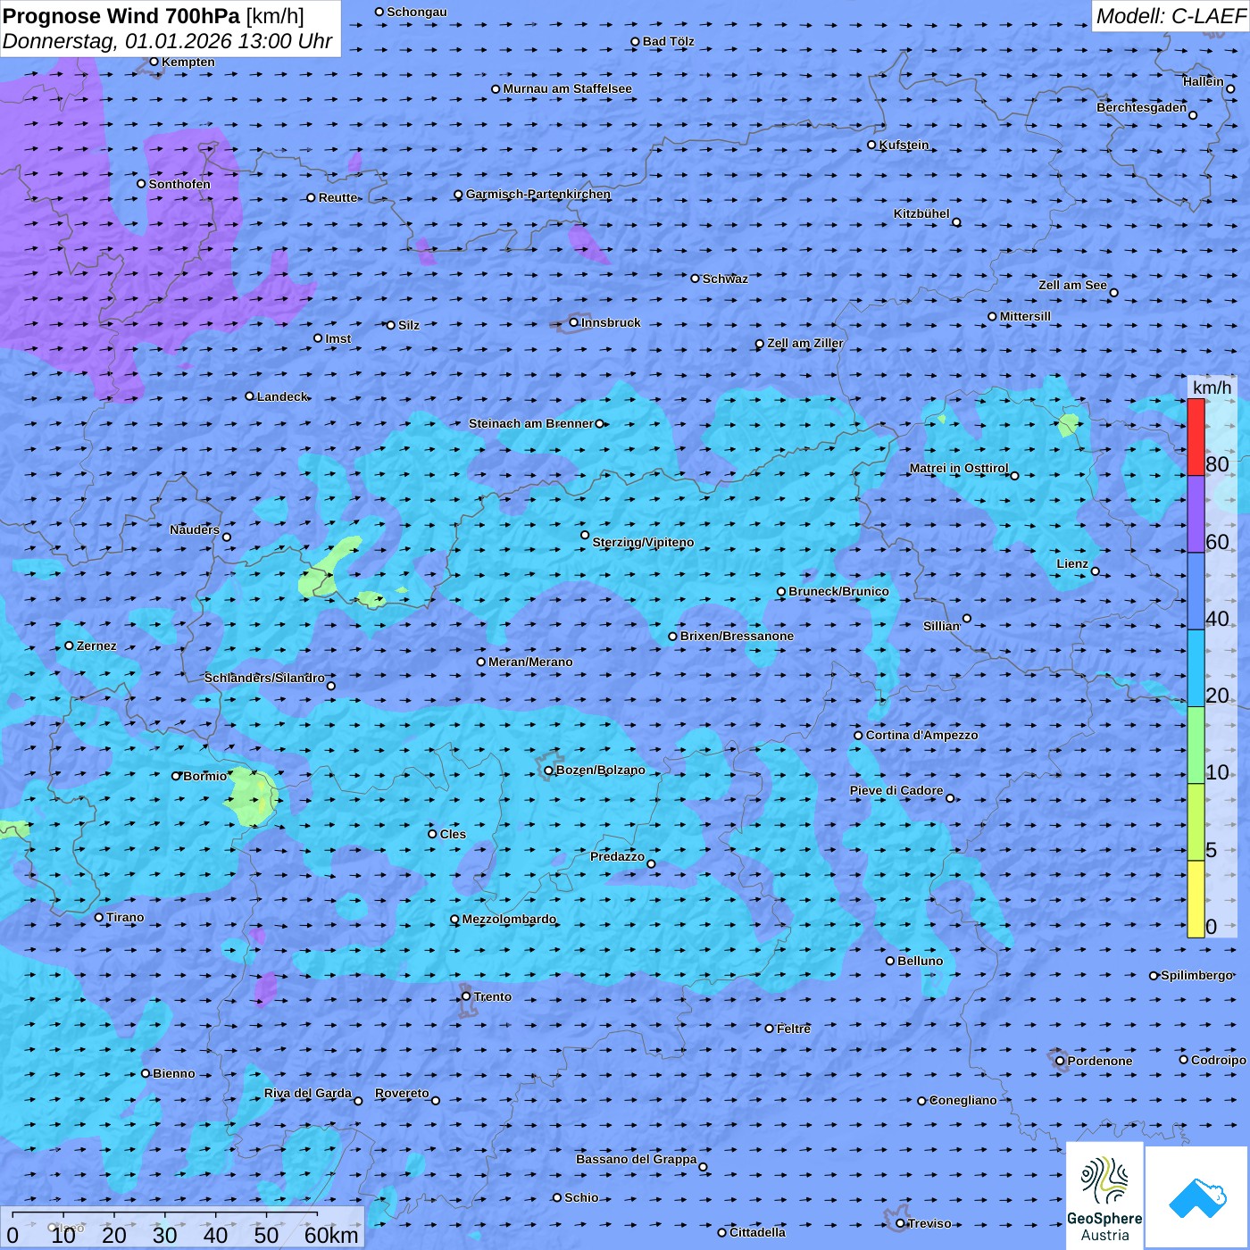Viewport: 1250px width, 1250px height.
Task: Click the Riva del Garda label
Action: coord(308,1093)
